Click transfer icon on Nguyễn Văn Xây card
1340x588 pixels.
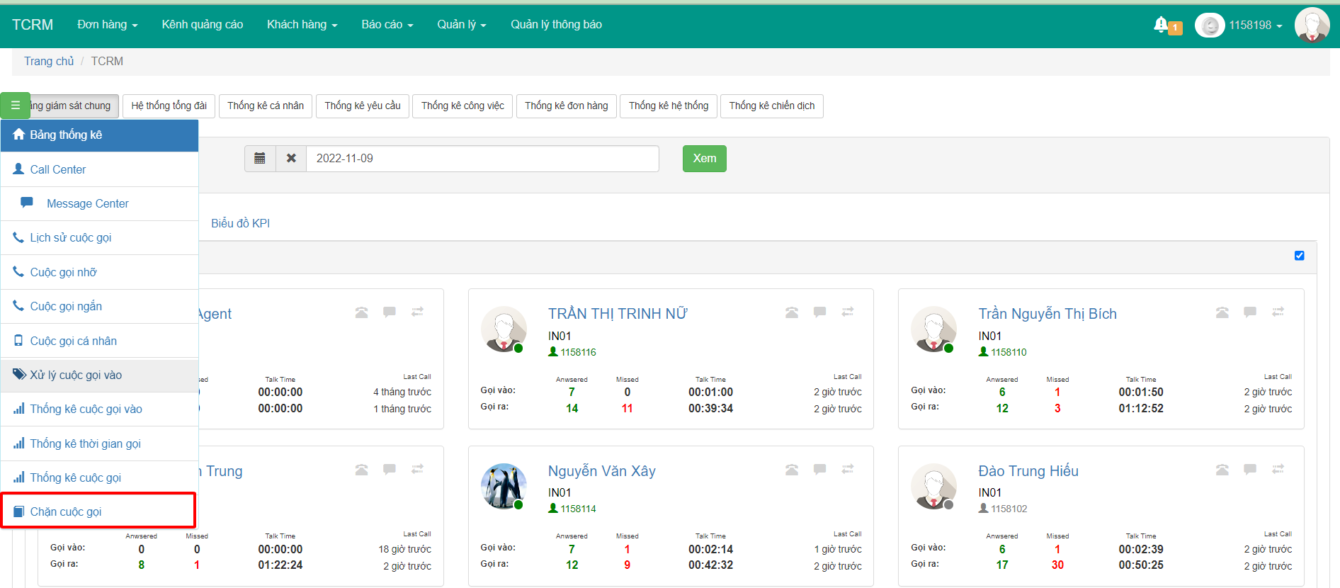point(848,469)
